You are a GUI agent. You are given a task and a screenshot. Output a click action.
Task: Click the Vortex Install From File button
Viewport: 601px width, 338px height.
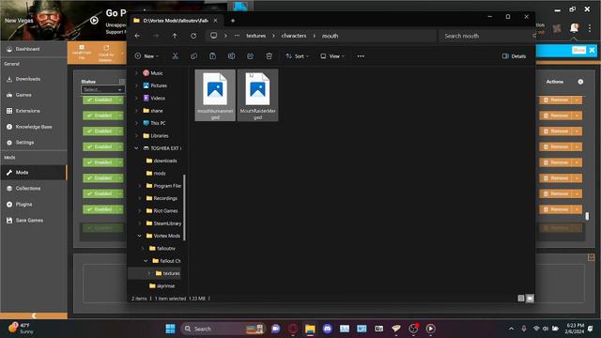82,53
